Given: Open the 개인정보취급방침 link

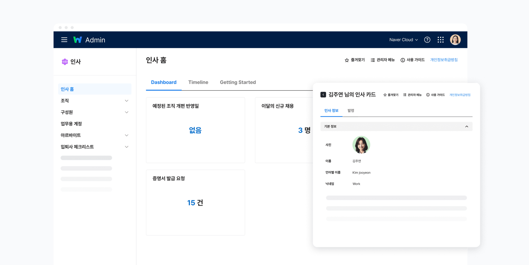Looking at the screenshot, I should pyautogui.click(x=444, y=60).
